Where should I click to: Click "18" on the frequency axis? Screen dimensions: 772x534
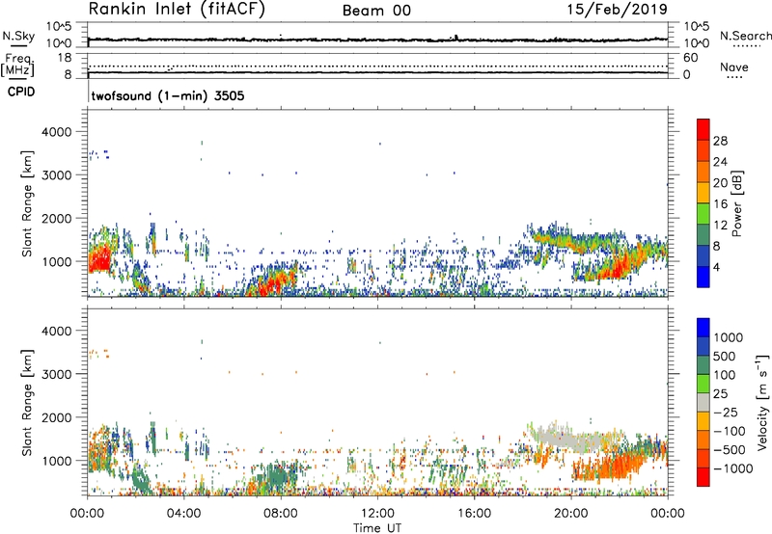pos(65,58)
